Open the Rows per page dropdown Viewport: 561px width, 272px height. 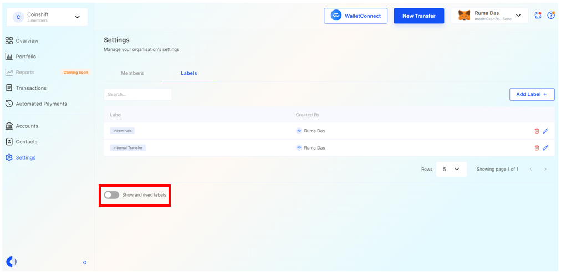pyautogui.click(x=451, y=169)
